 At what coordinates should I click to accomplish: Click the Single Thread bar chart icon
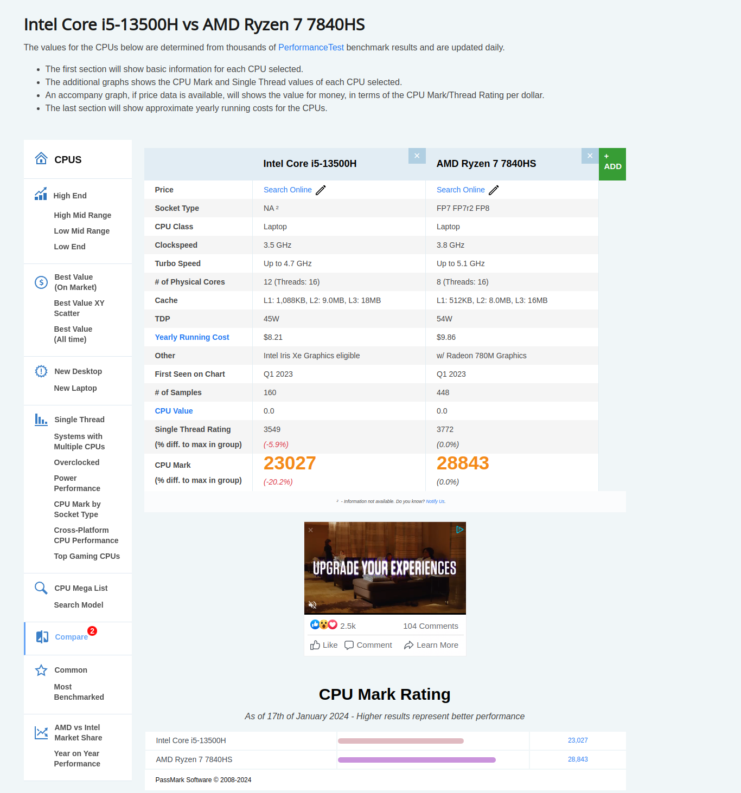coord(41,419)
